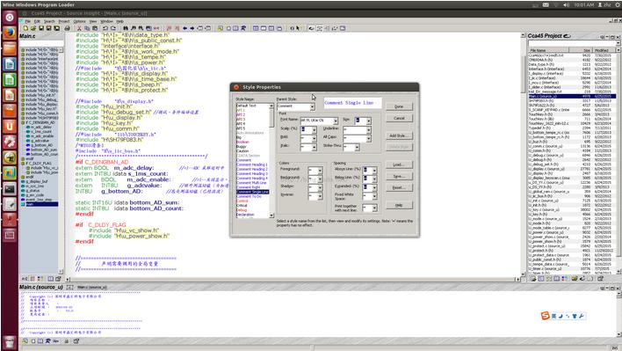Click the running figure toolbar icon

click(243, 28)
